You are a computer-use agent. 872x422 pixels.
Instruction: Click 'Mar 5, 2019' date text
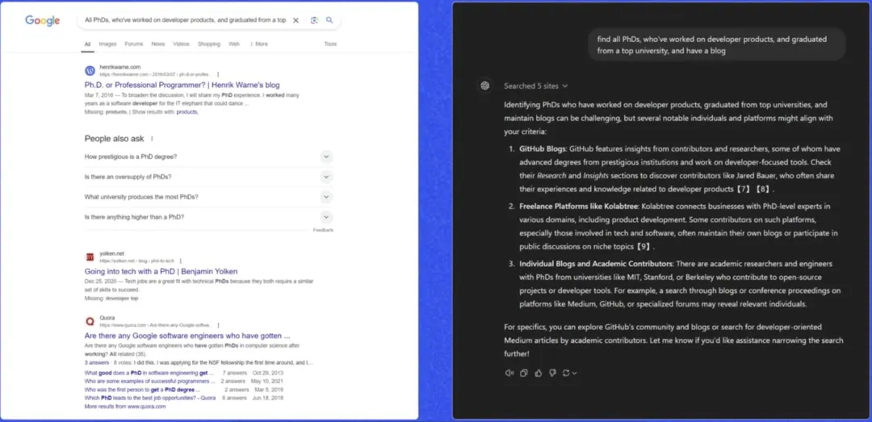268,390
